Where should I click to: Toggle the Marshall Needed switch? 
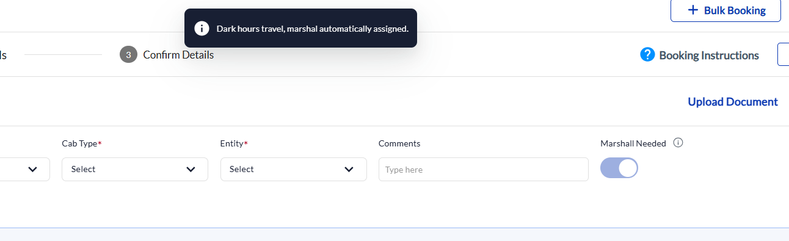click(x=619, y=168)
